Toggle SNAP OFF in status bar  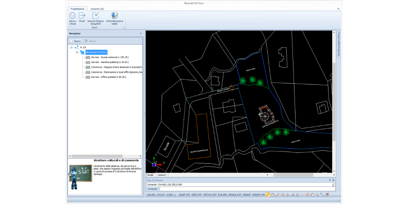click(x=185, y=195)
